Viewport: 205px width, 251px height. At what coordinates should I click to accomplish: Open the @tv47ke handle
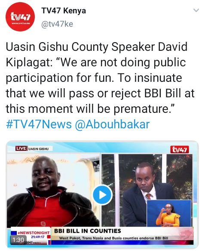tap(57, 24)
